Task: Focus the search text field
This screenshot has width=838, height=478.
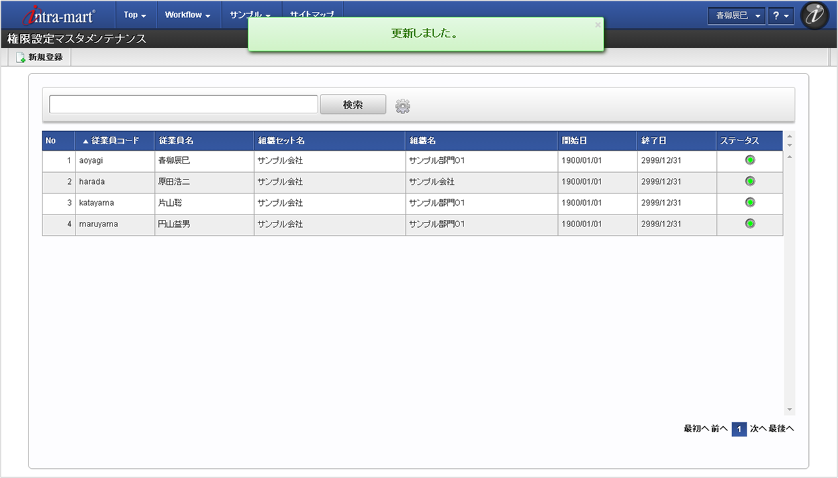Action: [x=183, y=105]
